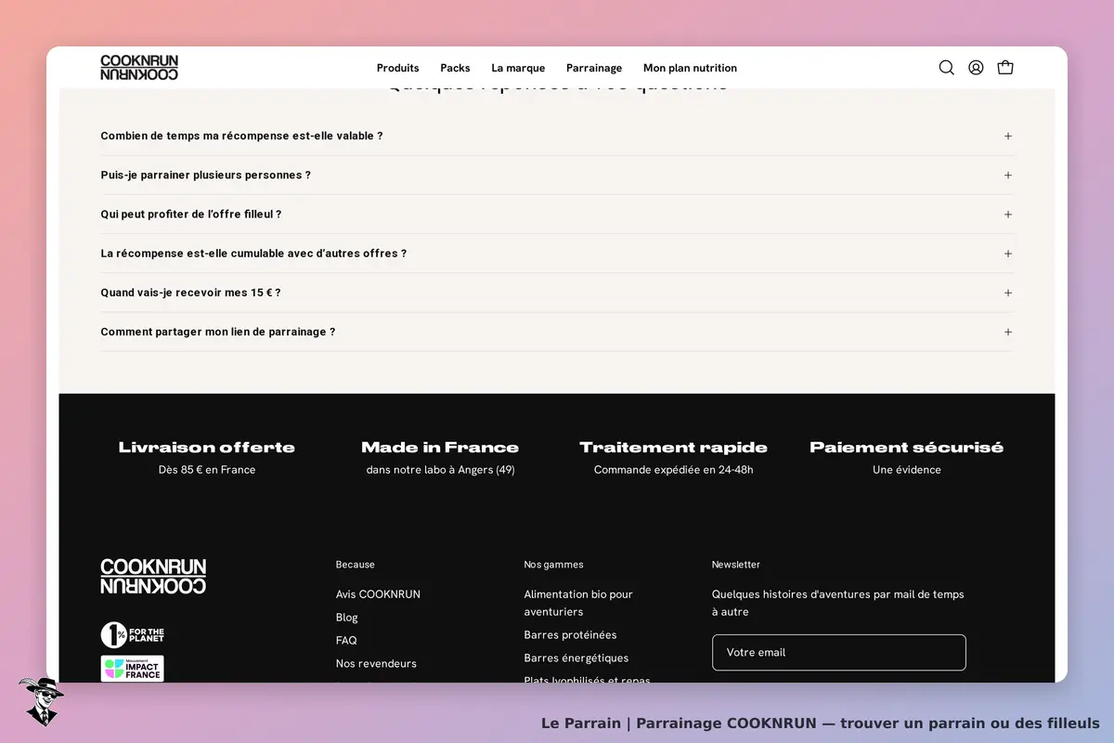The height and width of the screenshot is (743, 1114).
Task: Open the Produits menu
Action: 397,68
